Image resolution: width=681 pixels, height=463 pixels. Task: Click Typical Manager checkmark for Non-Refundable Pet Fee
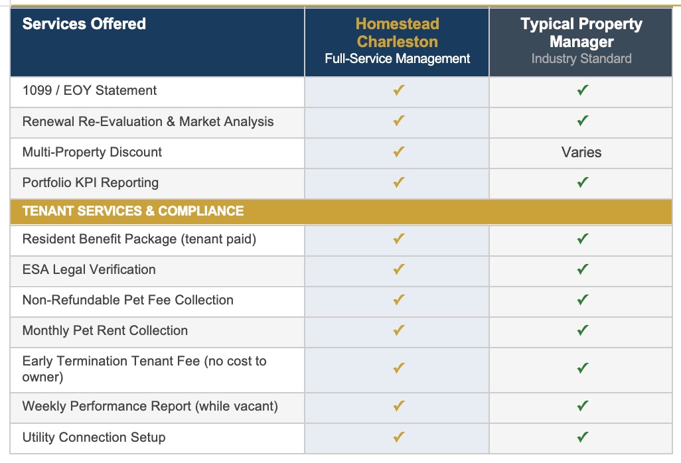pos(582,300)
